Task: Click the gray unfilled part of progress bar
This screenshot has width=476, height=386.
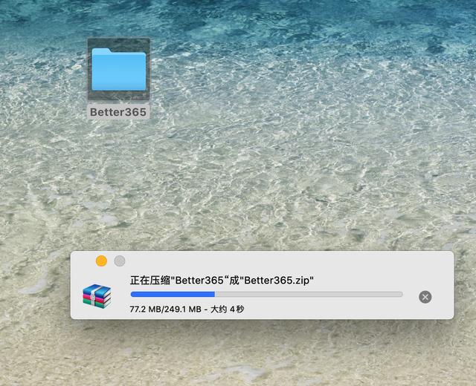Action: (312, 295)
